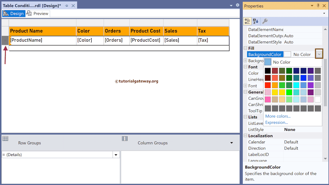Select the [Color] data cell
The width and height of the screenshot is (329, 185).
(90, 40)
